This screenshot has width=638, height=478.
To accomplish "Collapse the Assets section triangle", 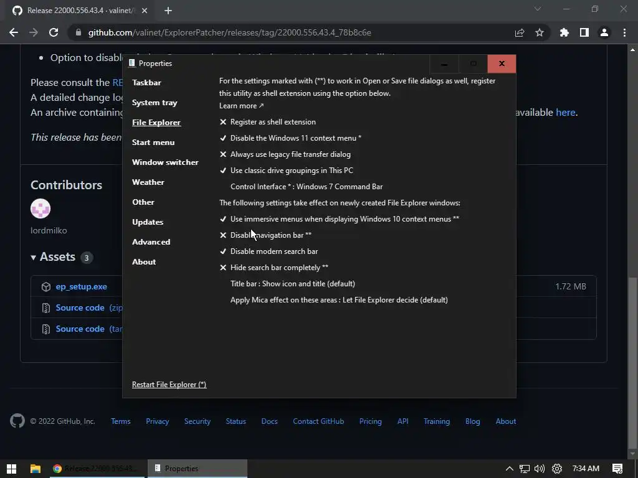I will coord(34,257).
